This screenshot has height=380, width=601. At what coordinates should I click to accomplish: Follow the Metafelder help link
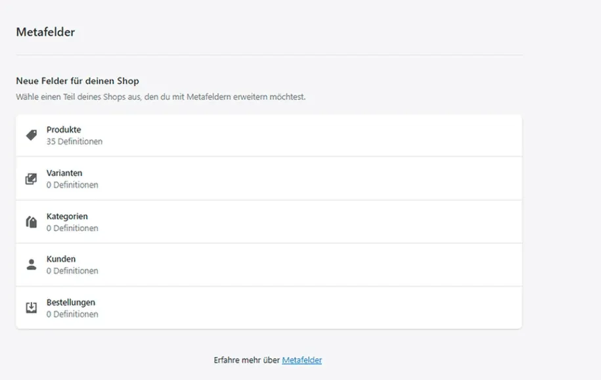[301, 360]
